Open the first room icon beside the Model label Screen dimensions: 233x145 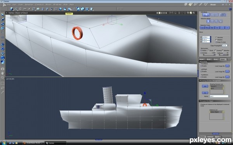186,5
